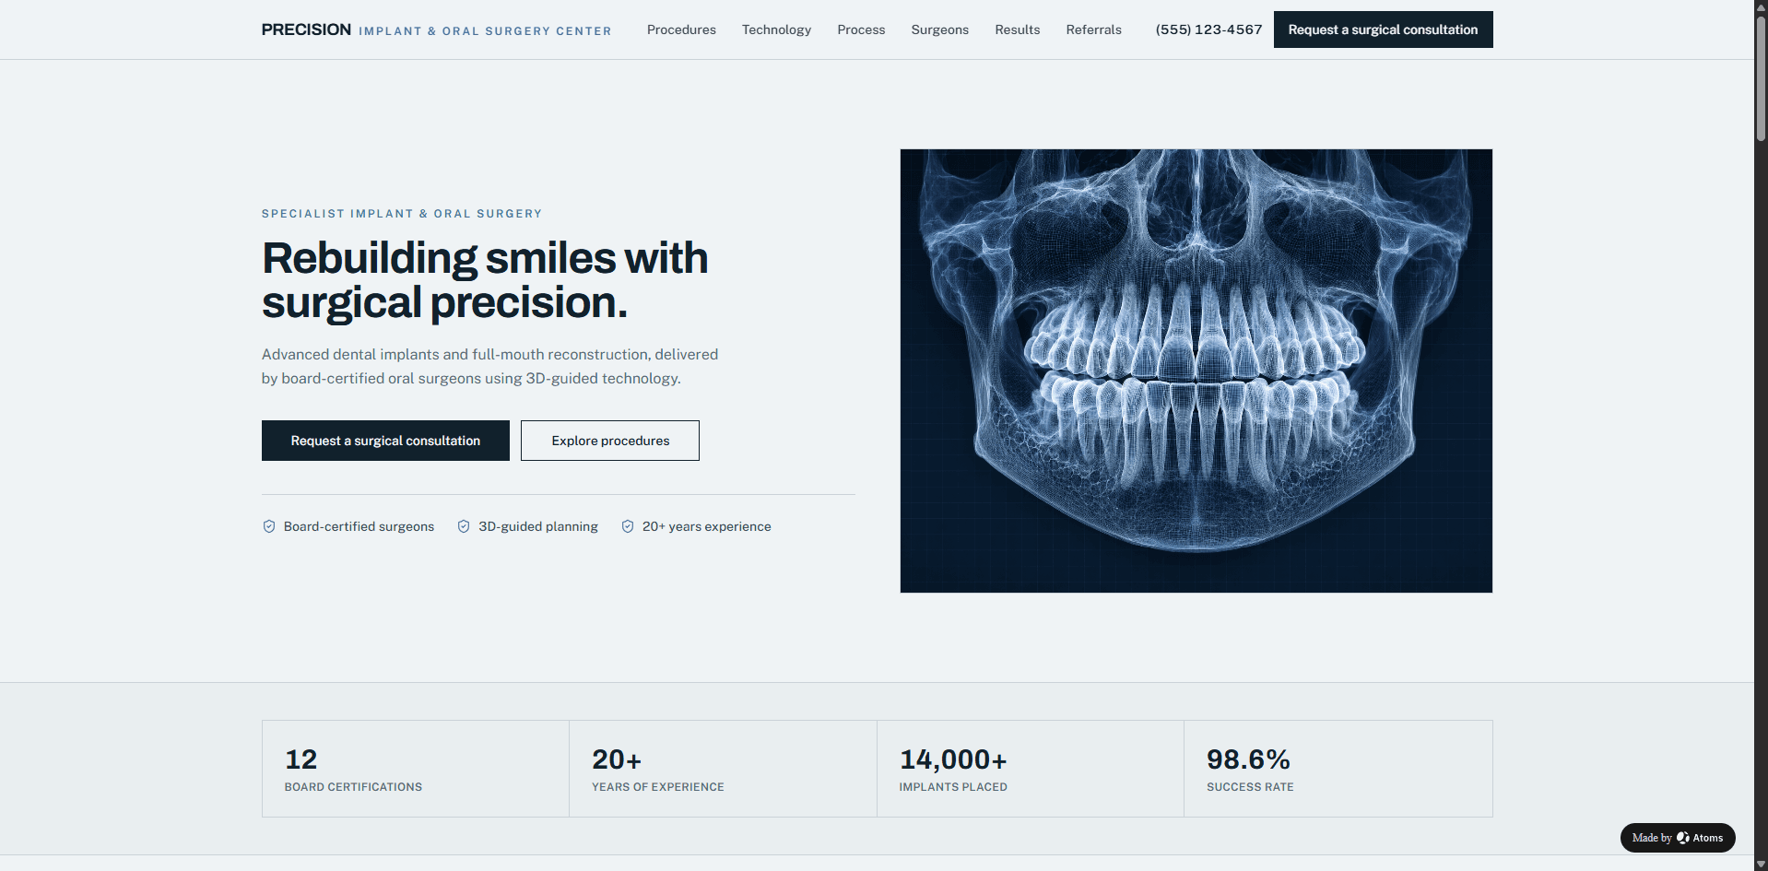
Task: Open the Referrals nav item
Action: click(x=1093, y=29)
